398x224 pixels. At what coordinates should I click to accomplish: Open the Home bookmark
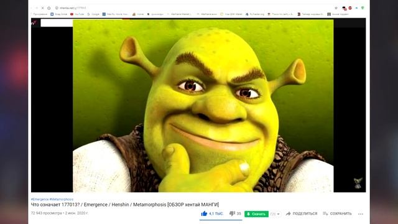point(138,14)
